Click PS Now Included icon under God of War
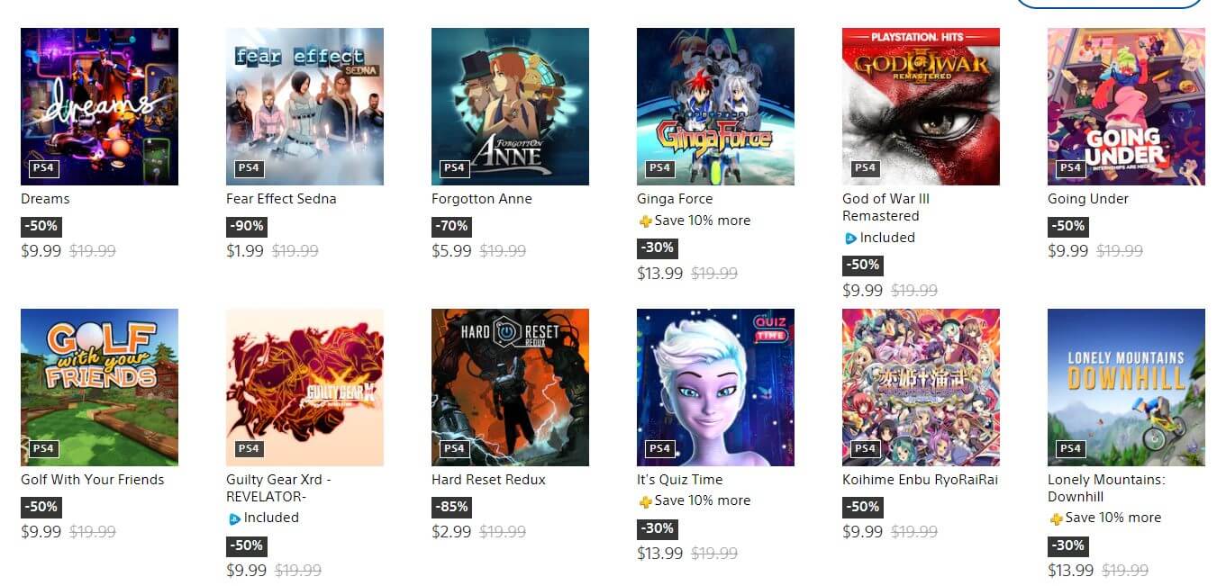 [850, 239]
